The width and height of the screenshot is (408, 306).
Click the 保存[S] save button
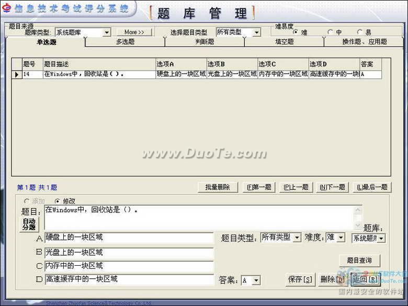[300, 279]
